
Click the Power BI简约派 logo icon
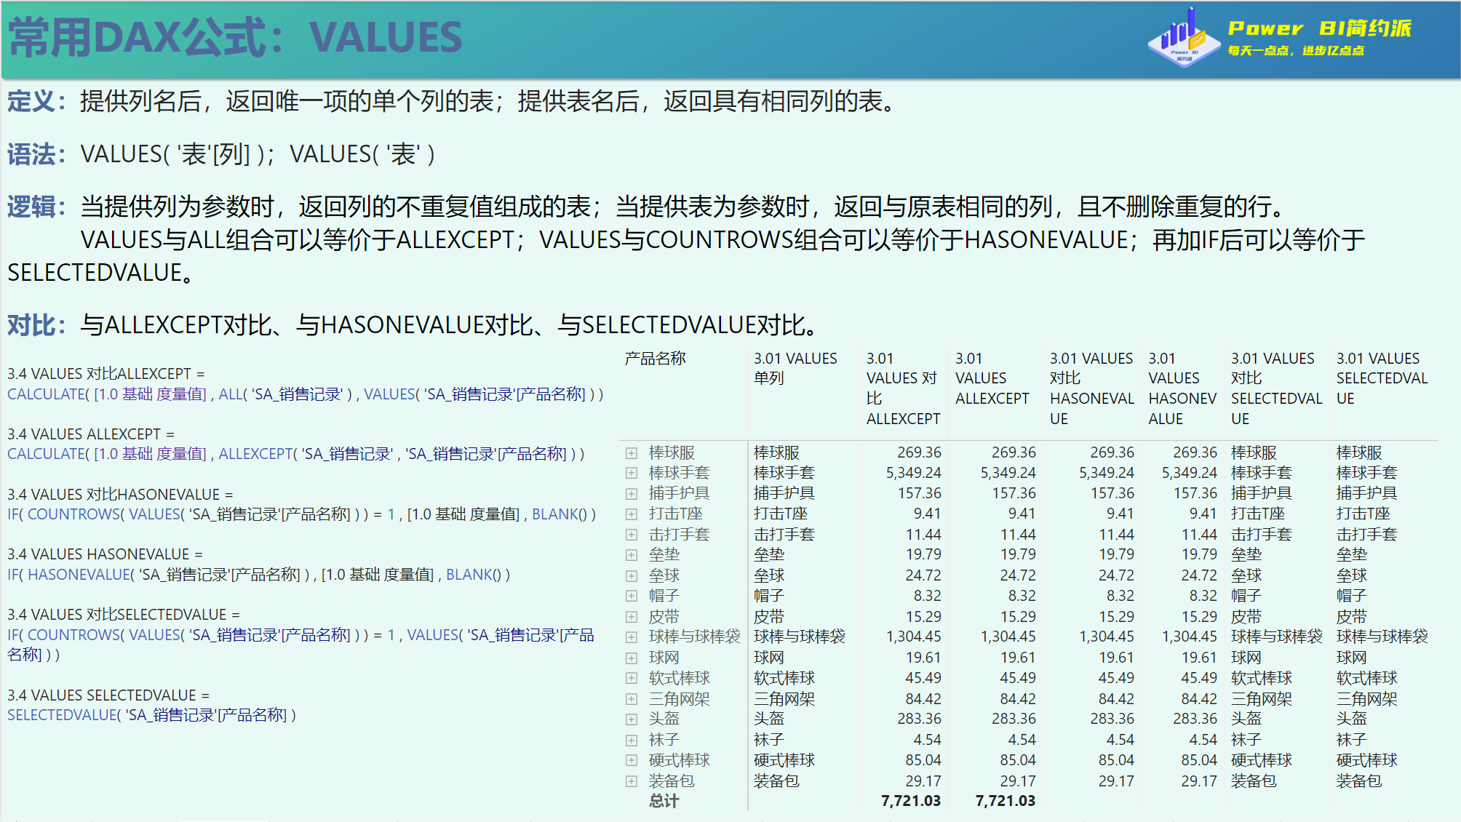click(1184, 38)
